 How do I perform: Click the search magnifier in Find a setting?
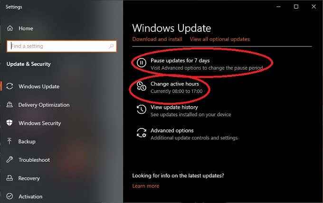pos(111,46)
